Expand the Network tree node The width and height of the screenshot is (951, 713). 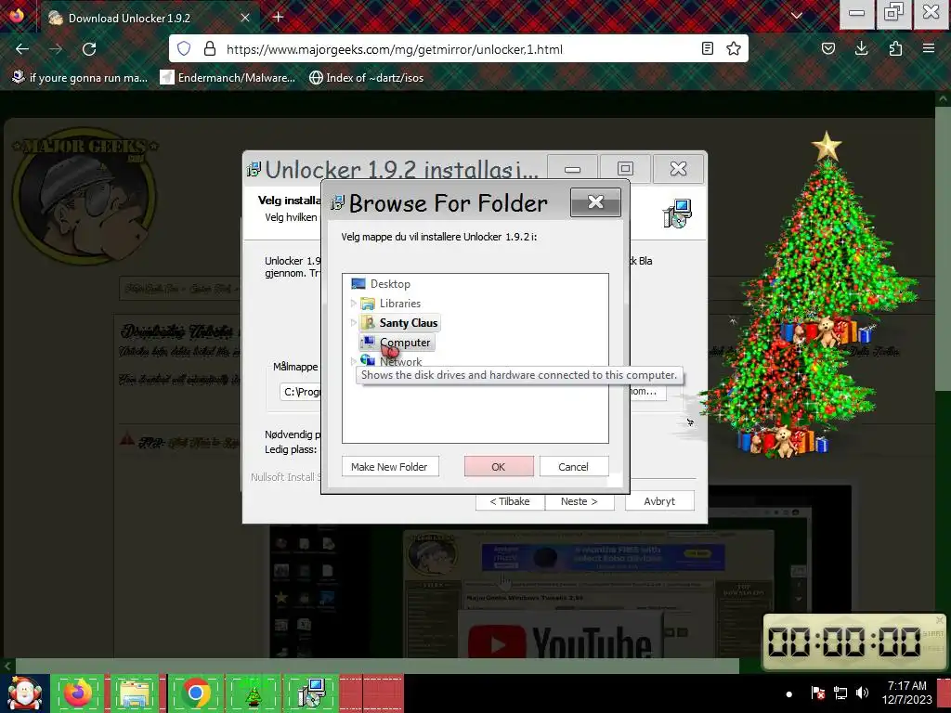coord(354,361)
